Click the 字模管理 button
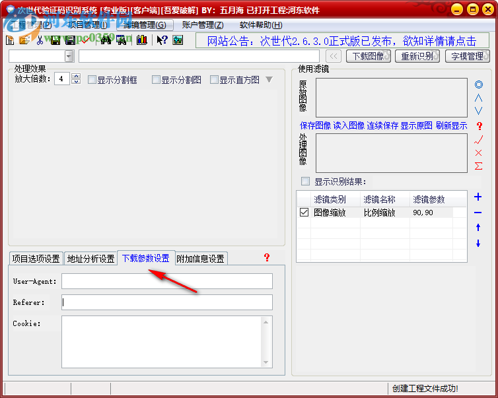Viewport: 498px width, 398px height. [x=468, y=56]
